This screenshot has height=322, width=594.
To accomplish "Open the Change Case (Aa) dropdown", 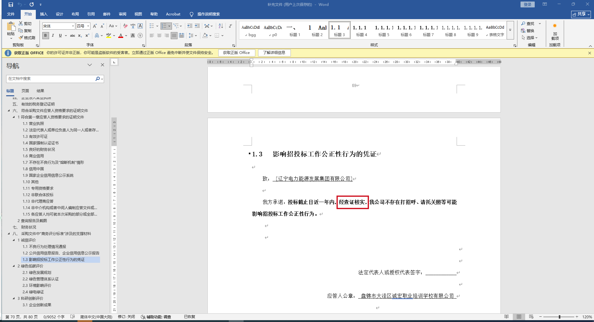I will pyautogui.click(x=113, y=26).
